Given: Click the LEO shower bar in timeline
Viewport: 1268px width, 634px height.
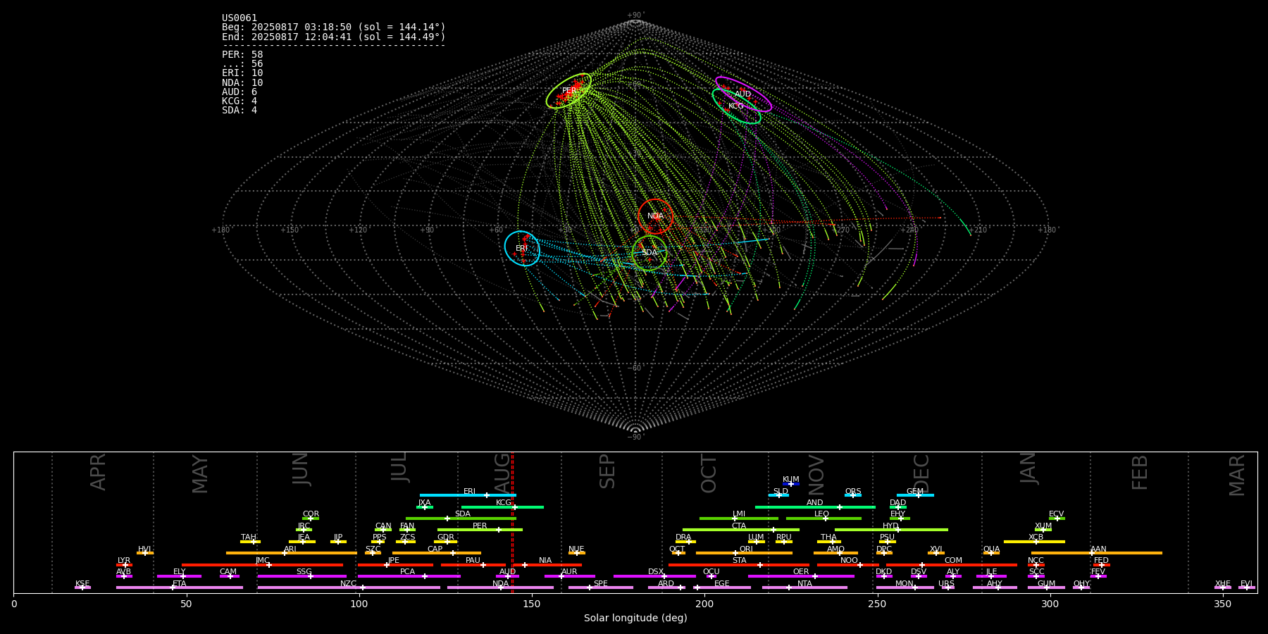Looking at the screenshot, I should (x=823, y=518).
